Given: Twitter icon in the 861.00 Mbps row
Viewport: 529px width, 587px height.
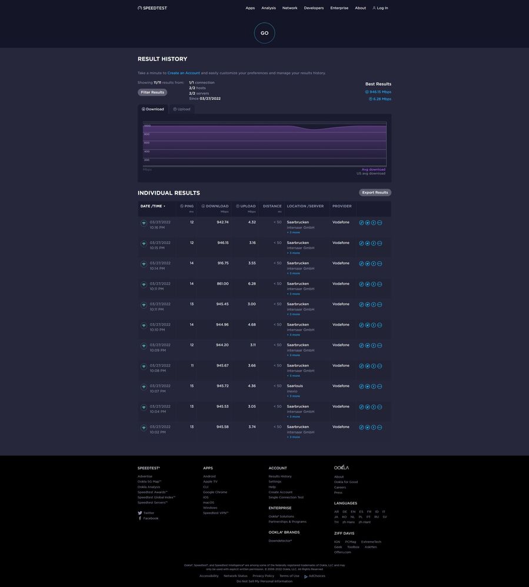Looking at the screenshot, I should [x=367, y=284].
